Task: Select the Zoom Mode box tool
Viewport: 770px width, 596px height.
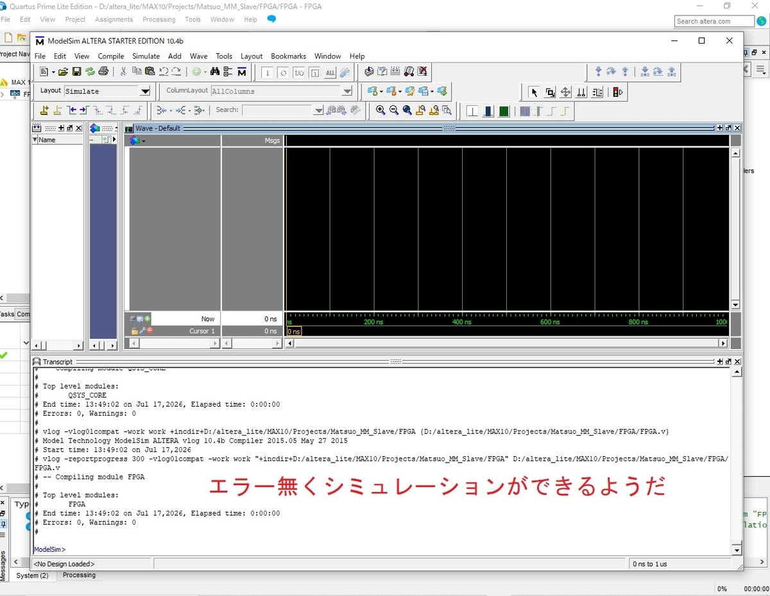Action: (550, 92)
